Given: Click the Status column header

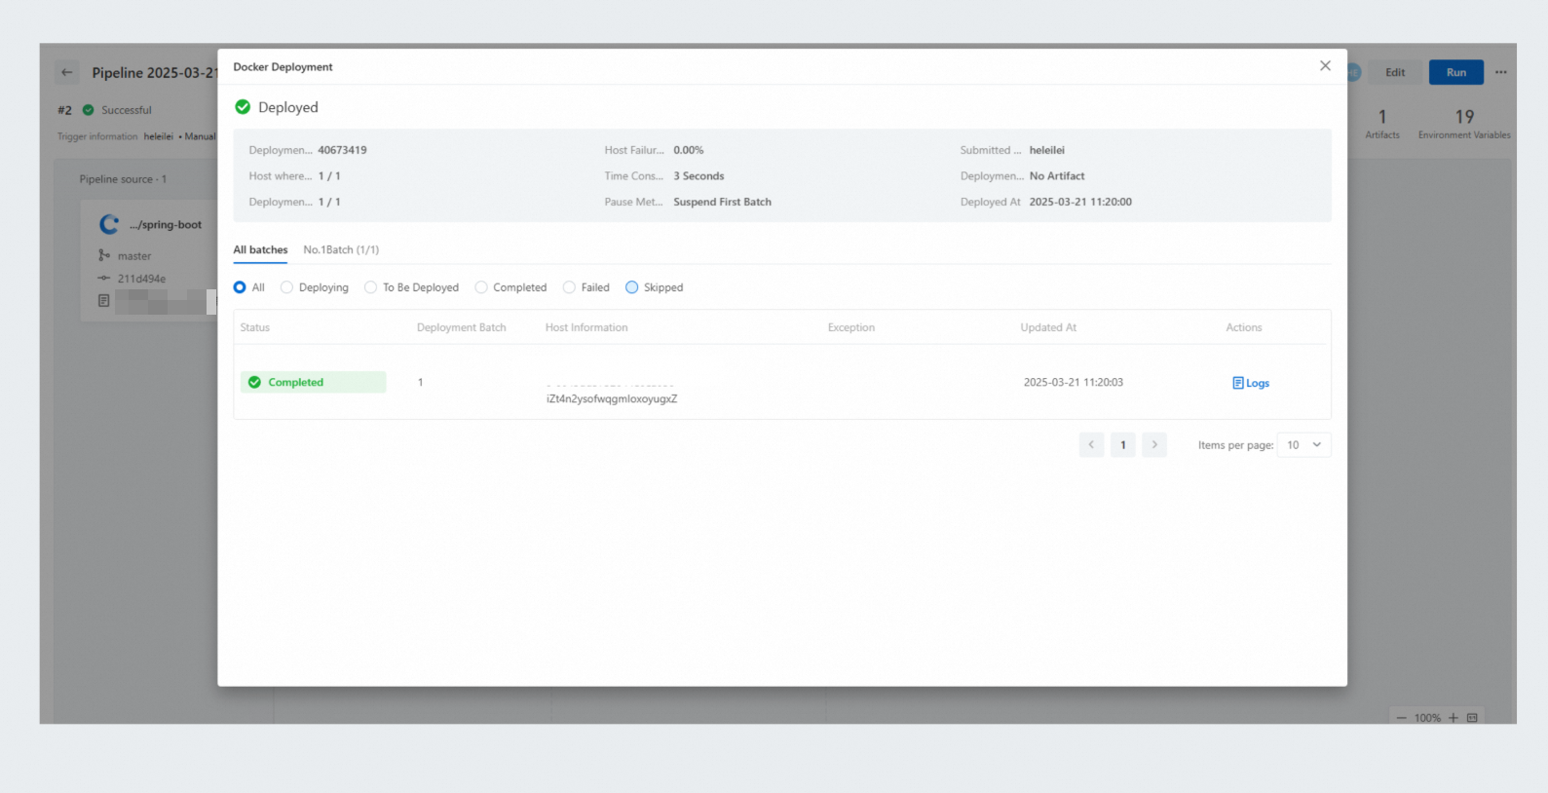Looking at the screenshot, I should point(255,327).
